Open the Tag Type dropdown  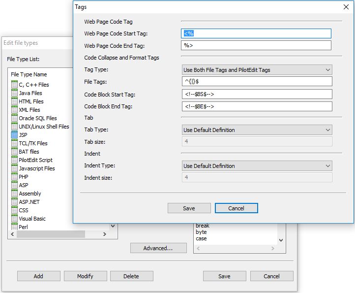[x=257, y=70]
